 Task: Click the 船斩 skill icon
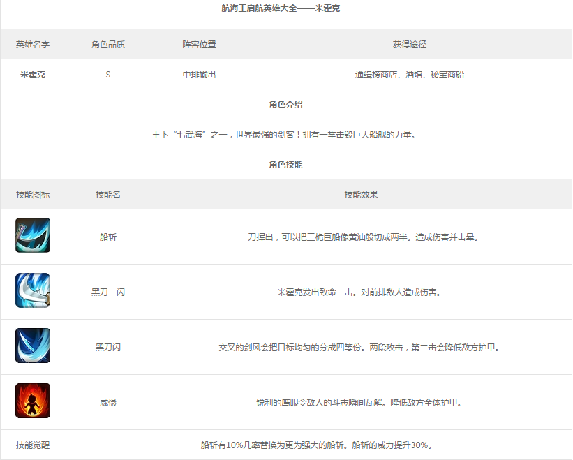[x=33, y=235]
